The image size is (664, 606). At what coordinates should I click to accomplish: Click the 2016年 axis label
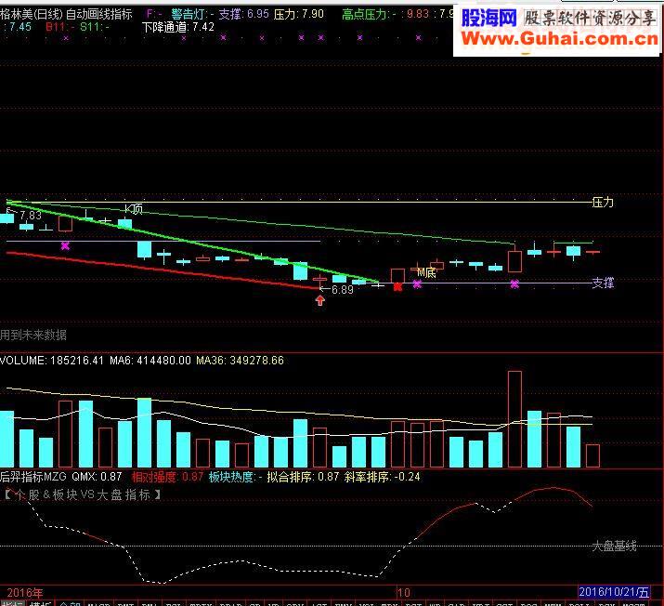click(24, 592)
